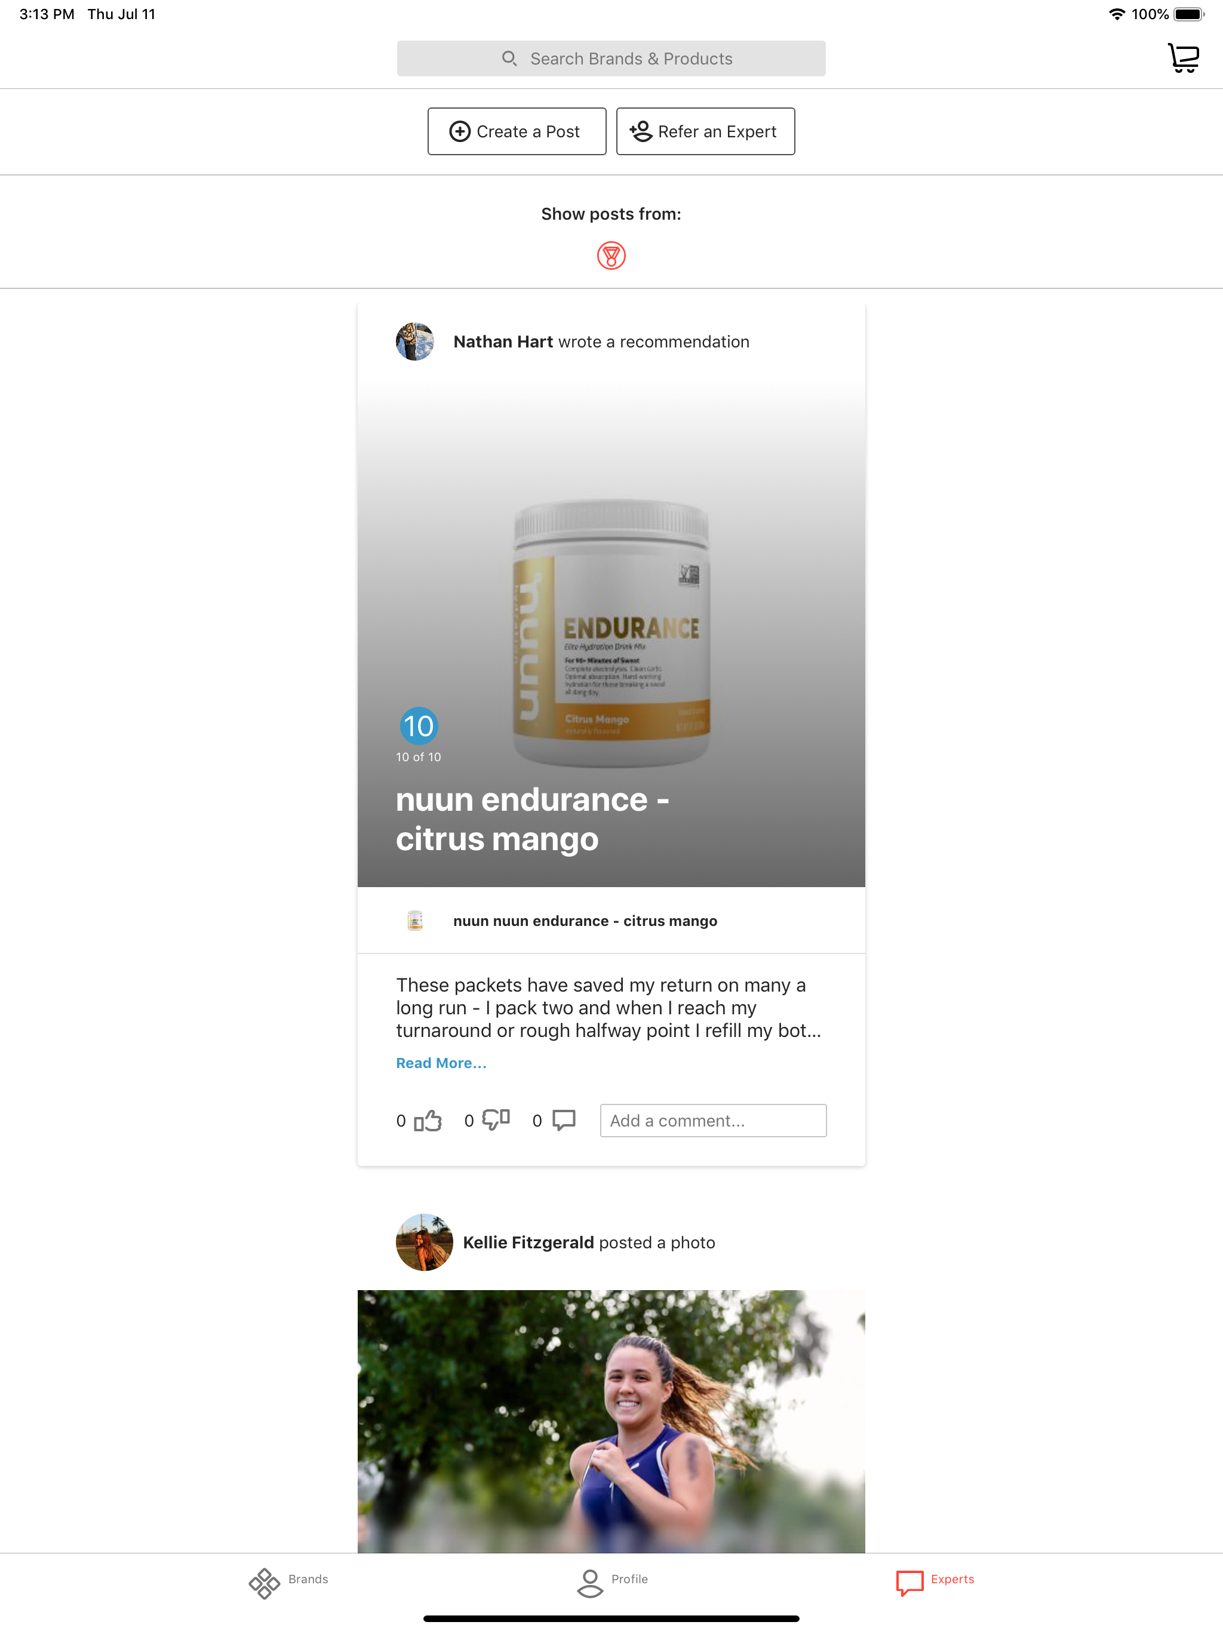Viewport: 1223px width, 1631px height.
Task: Tap the nuun Endurance product image
Action: point(611,633)
